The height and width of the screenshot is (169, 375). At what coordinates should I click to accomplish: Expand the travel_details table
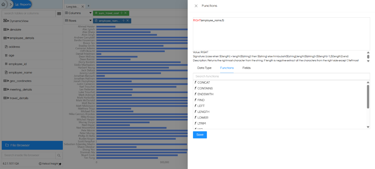[x=8, y=98]
